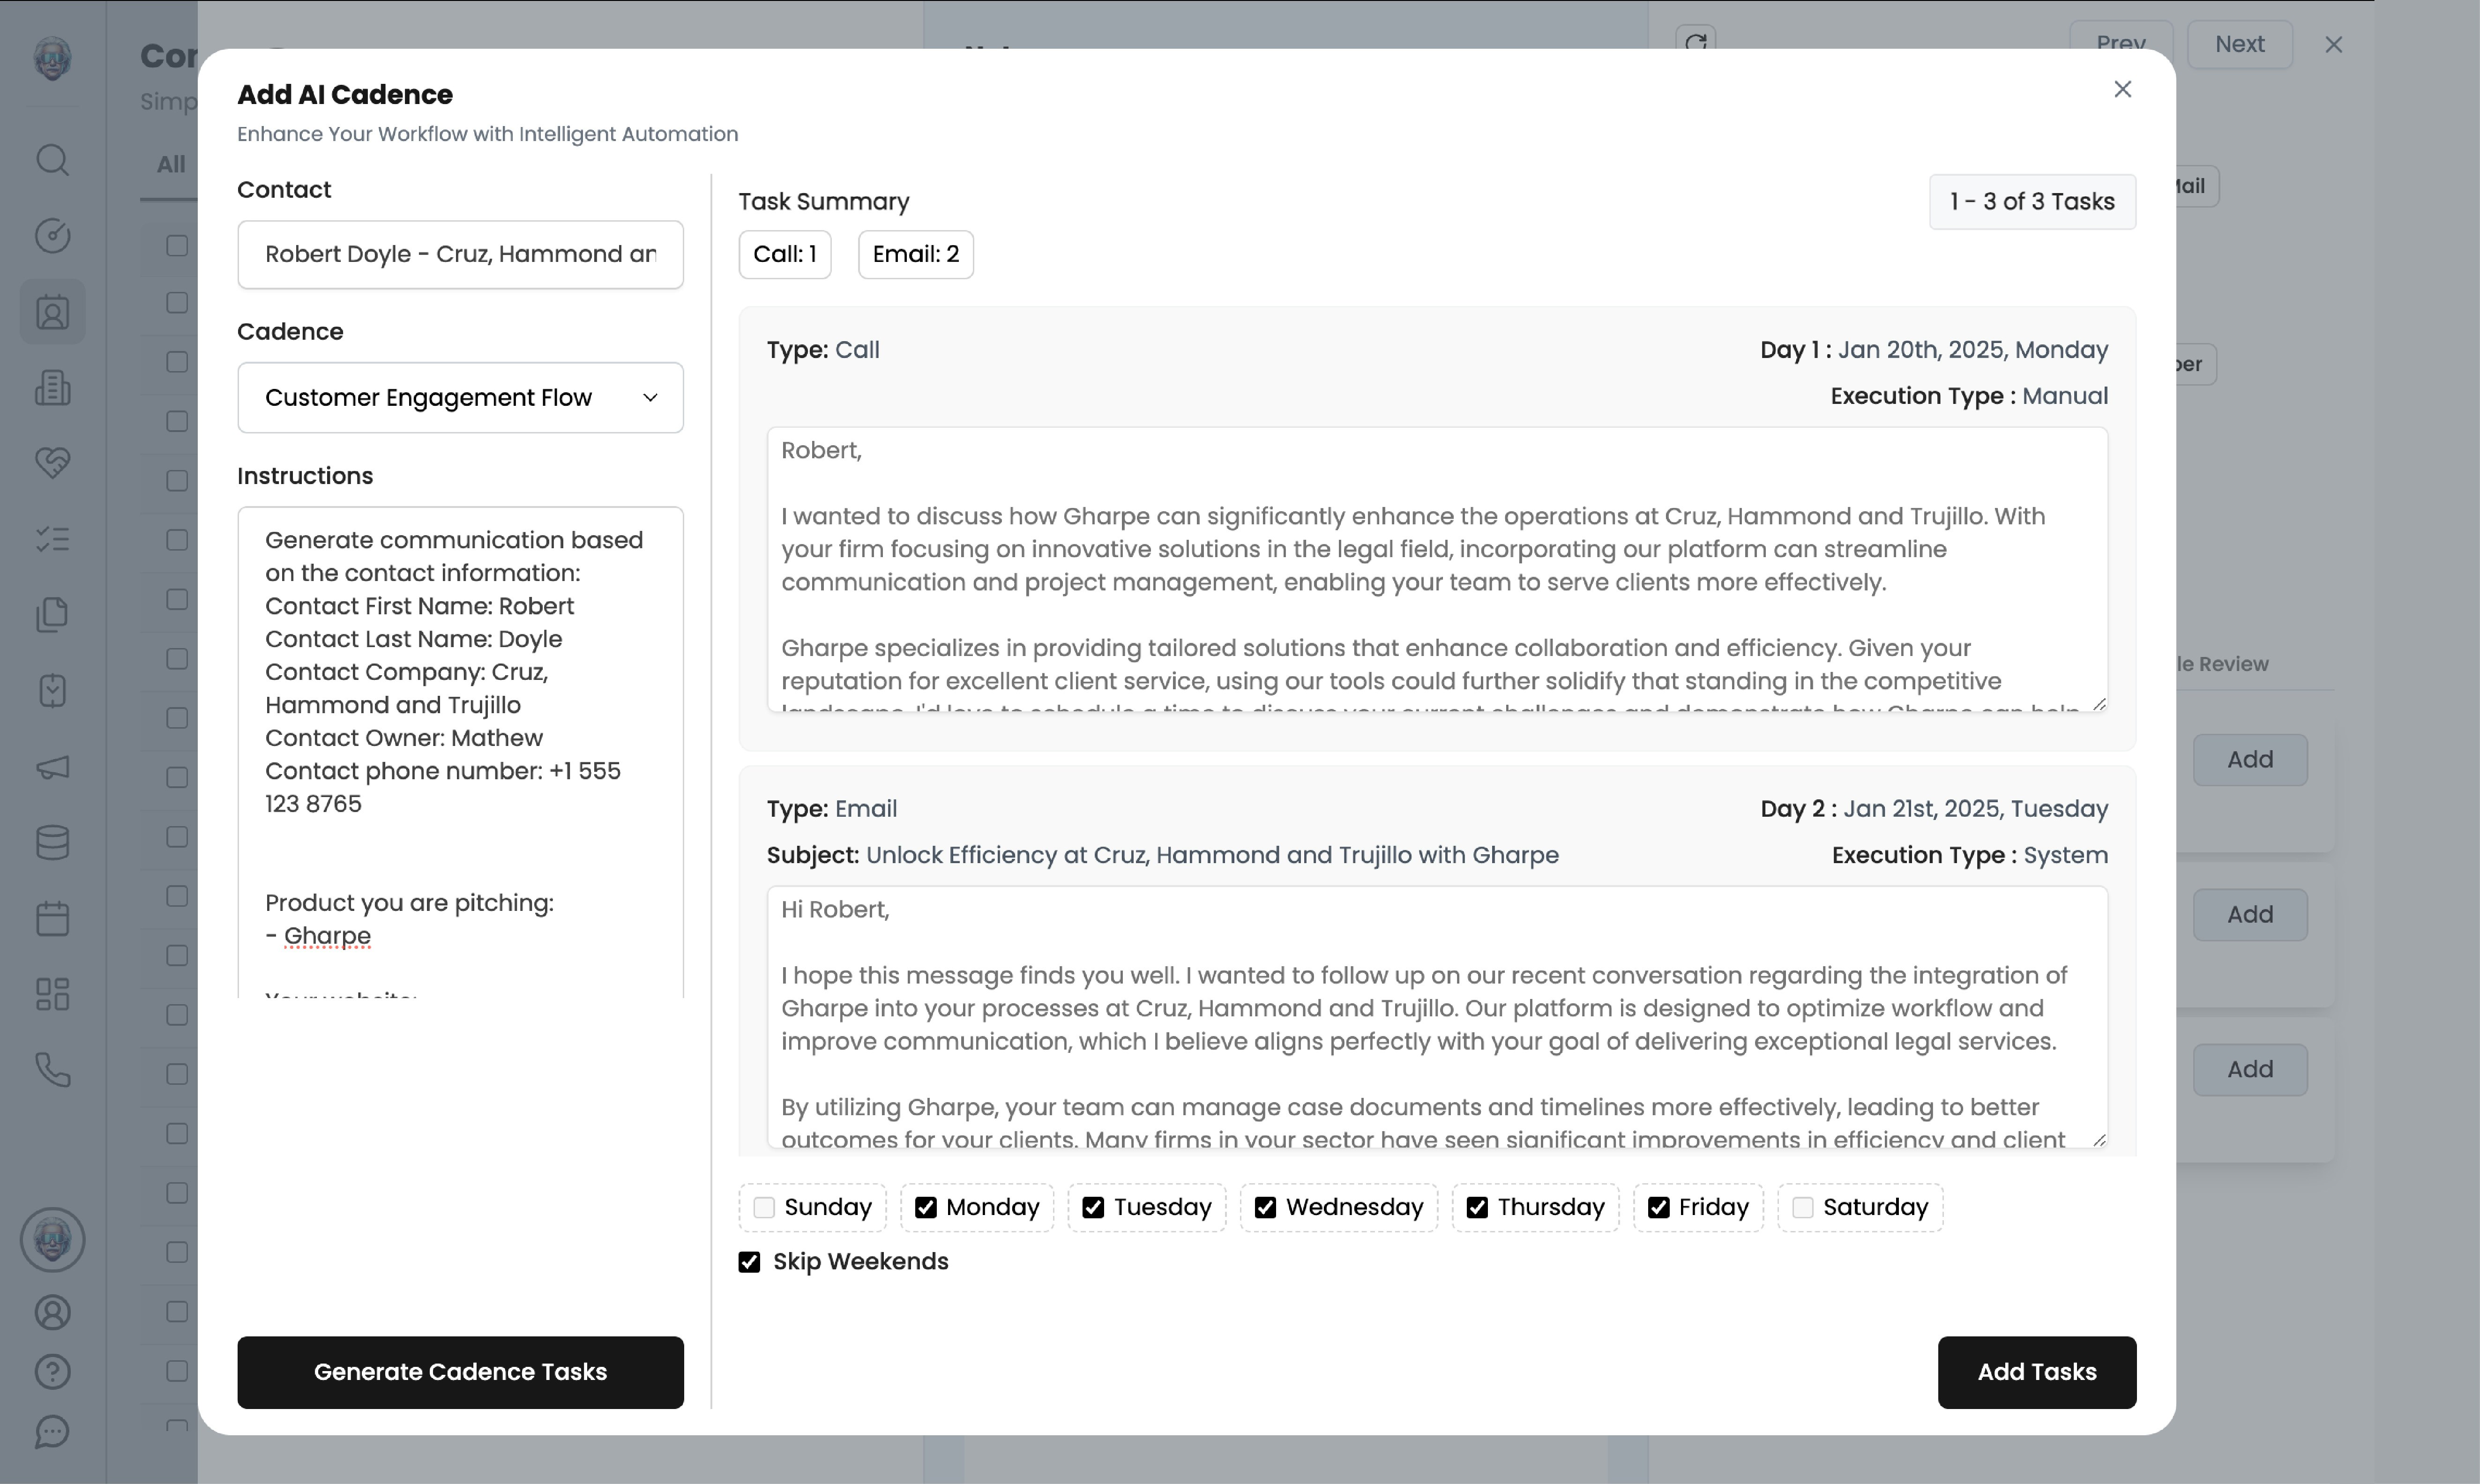
Task: Click the Contact field showing Robert Doyle
Action: pyautogui.click(x=460, y=255)
